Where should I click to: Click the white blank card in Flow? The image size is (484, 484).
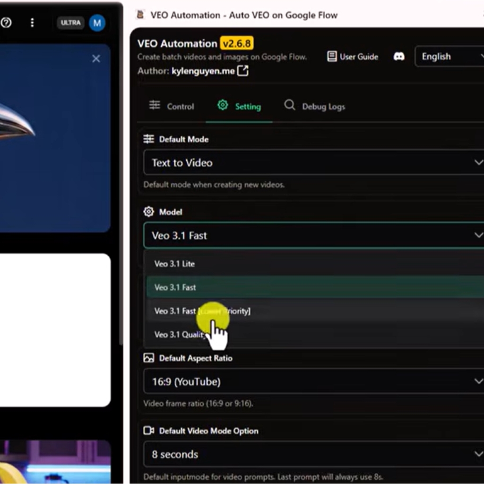coord(55,330)
